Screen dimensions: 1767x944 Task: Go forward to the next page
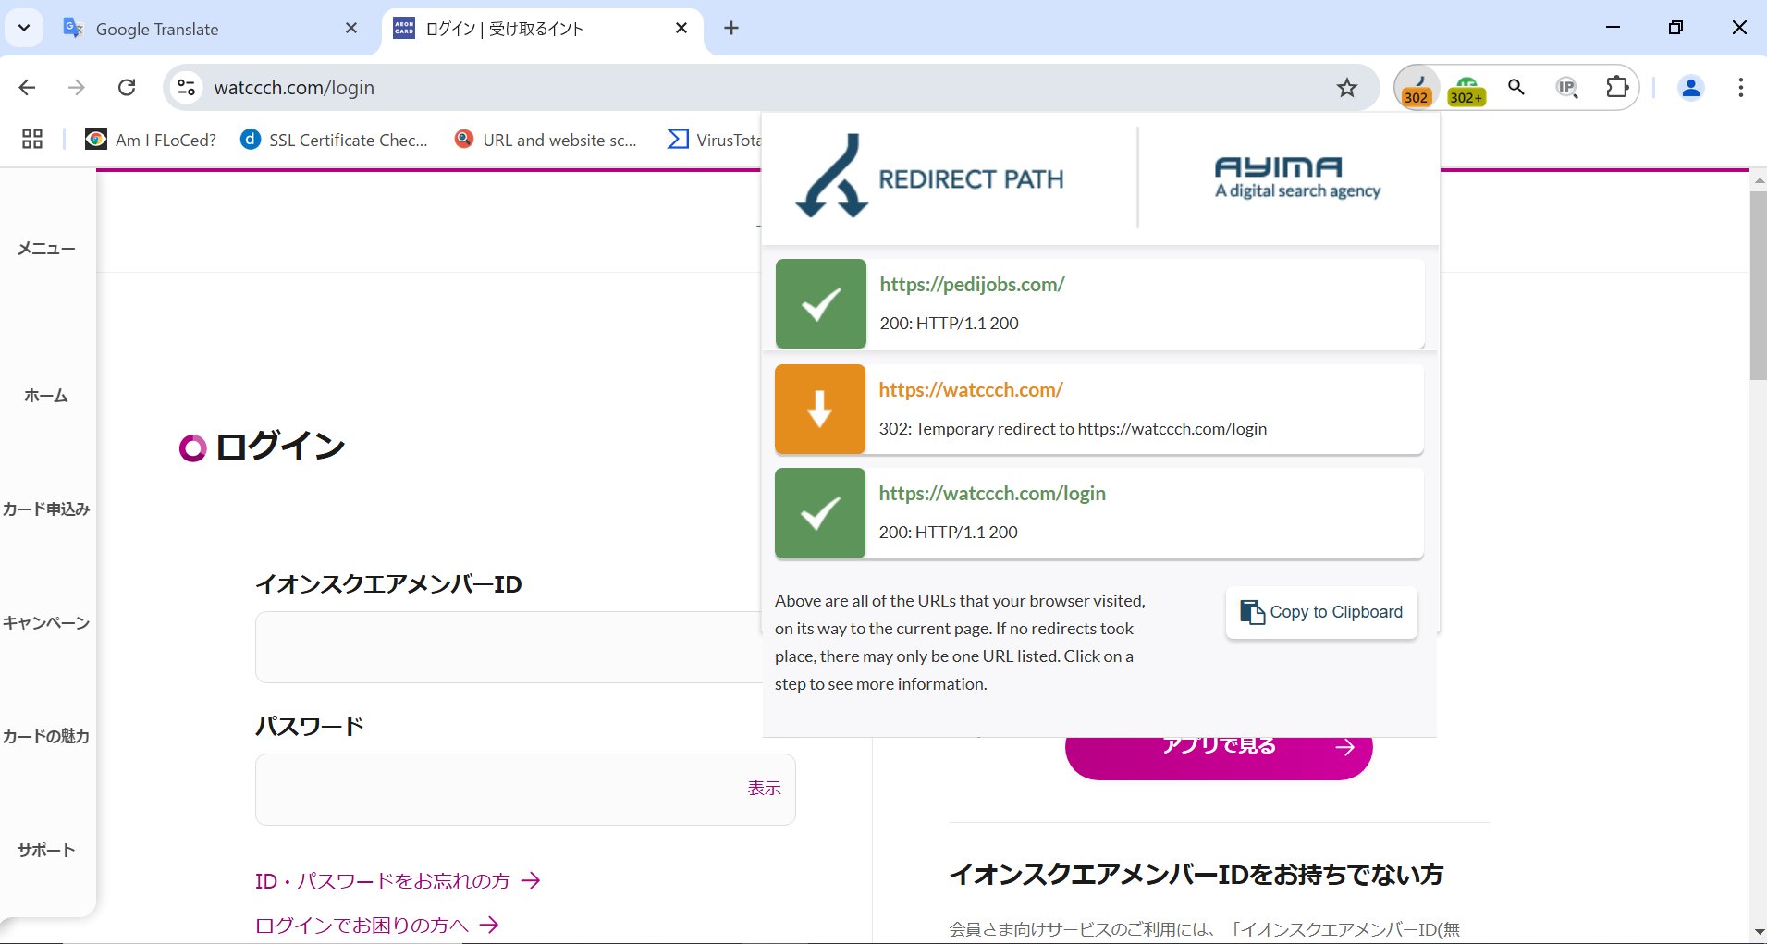point(77,88)
